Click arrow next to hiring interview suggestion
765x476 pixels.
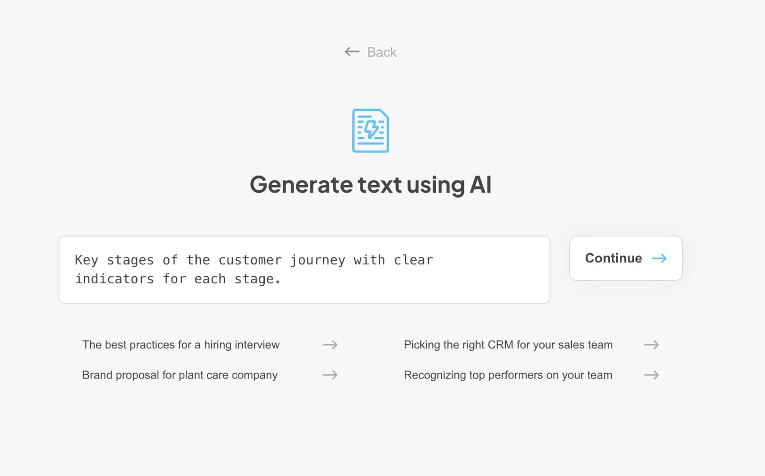coord(330,345)
